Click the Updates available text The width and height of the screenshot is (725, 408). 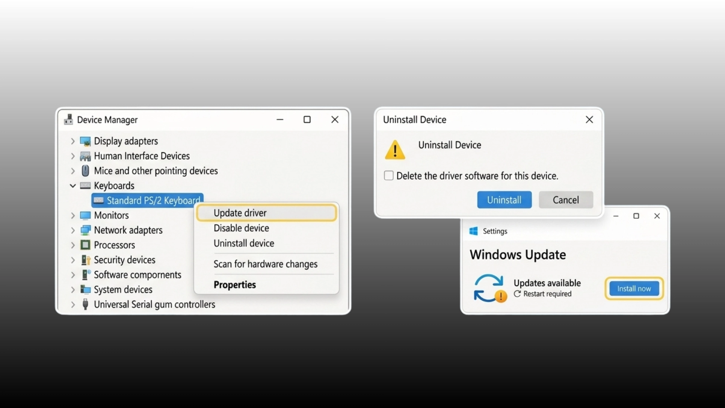[547, 283]
